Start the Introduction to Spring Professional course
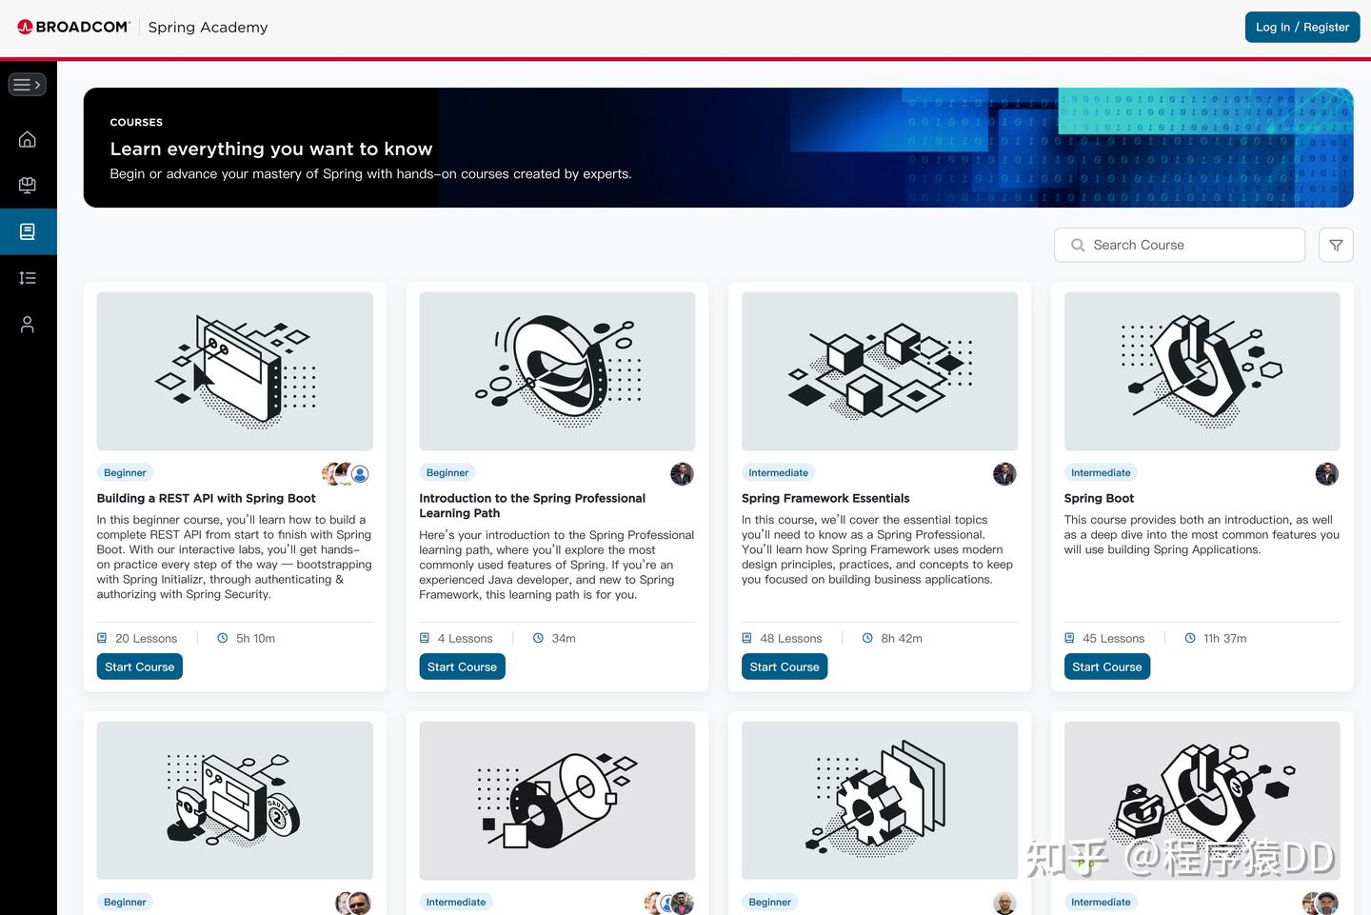Image resolution: width=1371 pixels, height=915 pixels. (462, 666)
